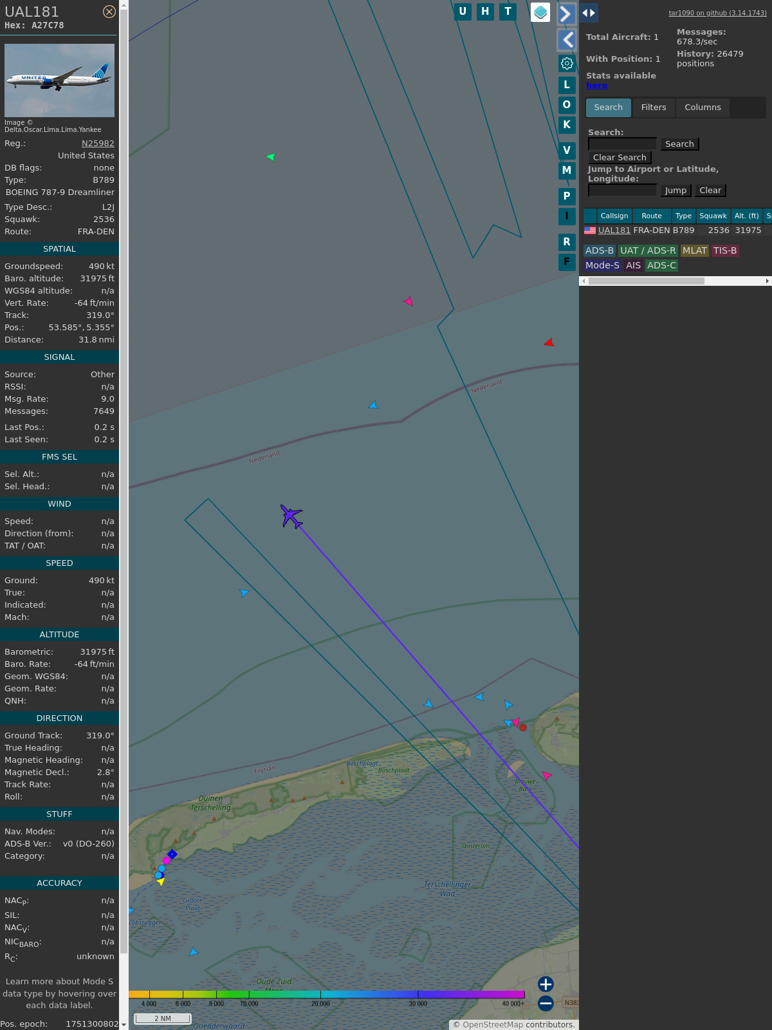Switch to the Search tab
Viewport: 772px width, 1030px height.
608,108
